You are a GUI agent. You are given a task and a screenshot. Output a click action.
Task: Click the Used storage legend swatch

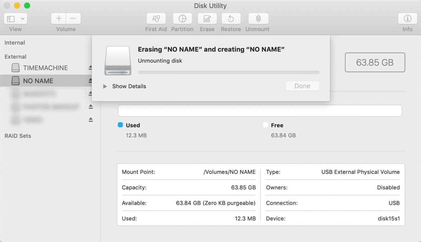point(121,125)
